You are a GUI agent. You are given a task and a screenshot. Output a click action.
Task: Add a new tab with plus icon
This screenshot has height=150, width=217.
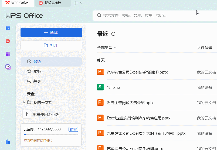click(x=76, y=3)
